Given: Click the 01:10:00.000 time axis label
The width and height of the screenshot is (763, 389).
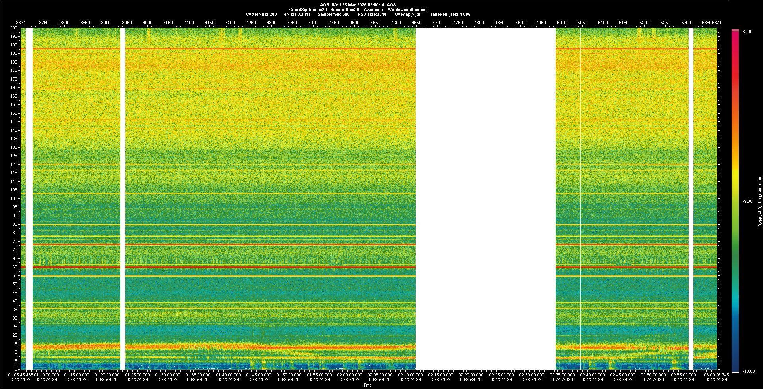Looking at the screenshot, I should pyautogui.click(x=46, y=374).
